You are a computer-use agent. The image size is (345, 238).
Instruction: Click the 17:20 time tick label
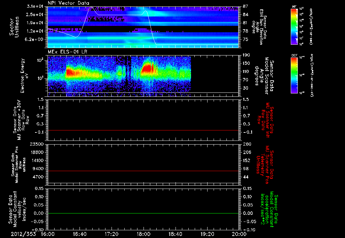click(x=112, y=234)
